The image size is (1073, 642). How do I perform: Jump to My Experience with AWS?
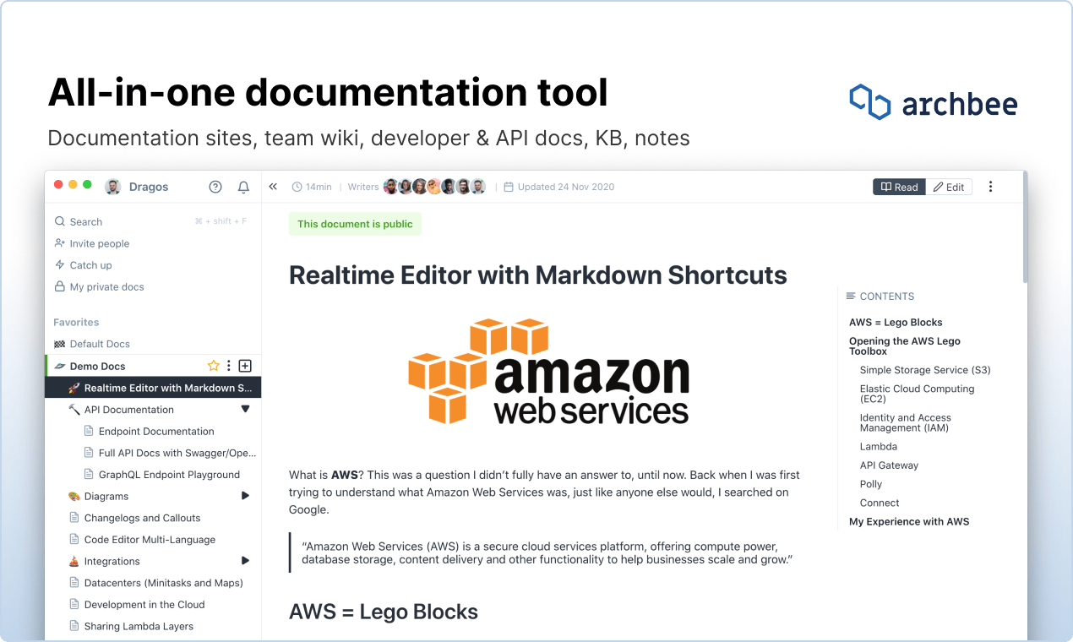click(909, 522)
